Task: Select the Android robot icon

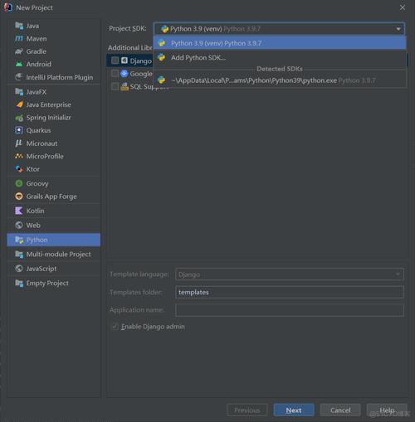Action: pyautogui.click(x=19, y=64)
